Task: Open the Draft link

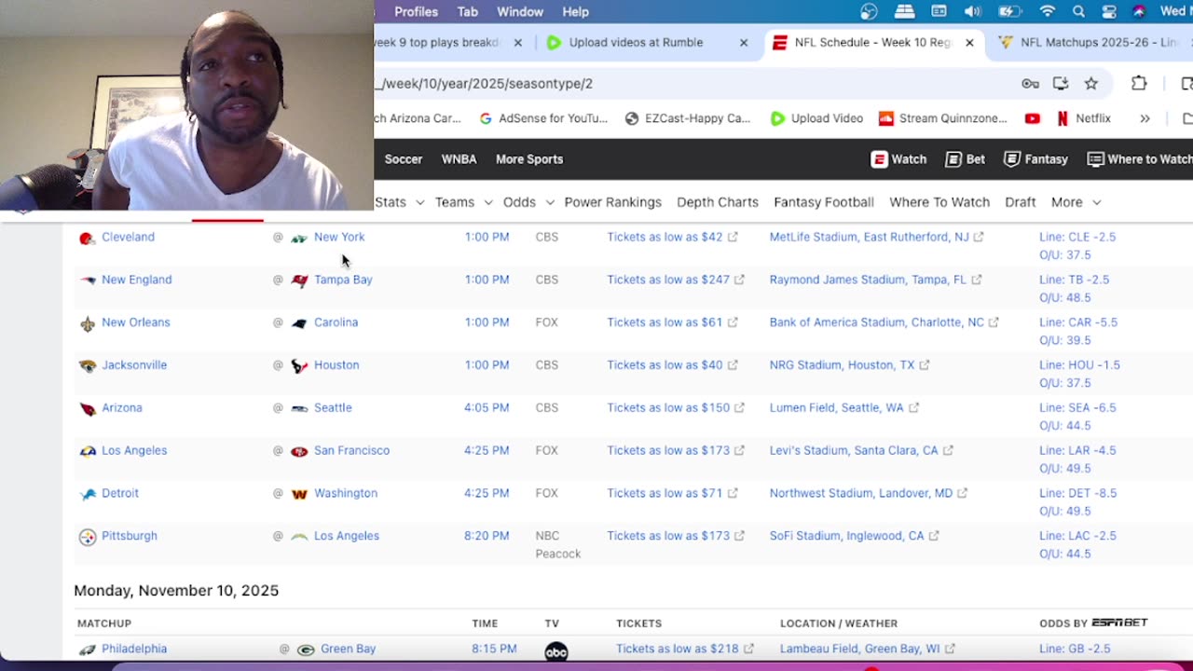Action: [x=1020, y=202]
